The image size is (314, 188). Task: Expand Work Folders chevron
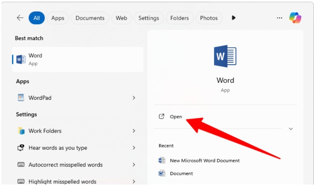(x=134, y=131)
